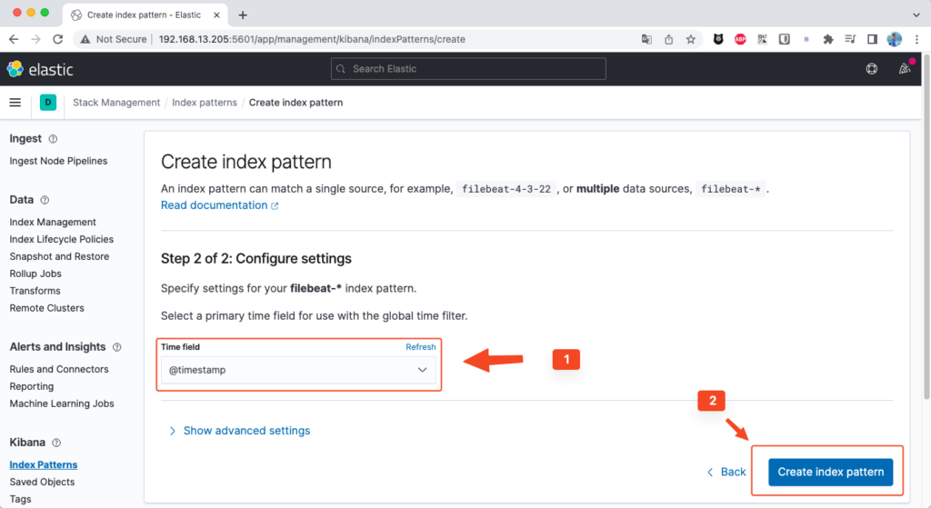Click the Kibana help question icon

click(x=56, y=443)
